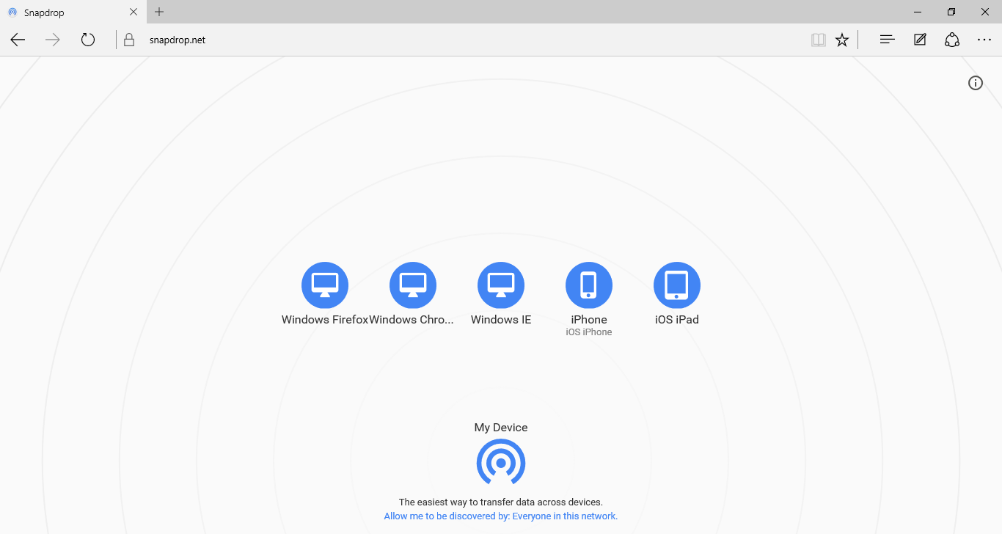Open a new tab with plus button
The height and width of the screenshot is (534, 1002).
click(159, 12)
